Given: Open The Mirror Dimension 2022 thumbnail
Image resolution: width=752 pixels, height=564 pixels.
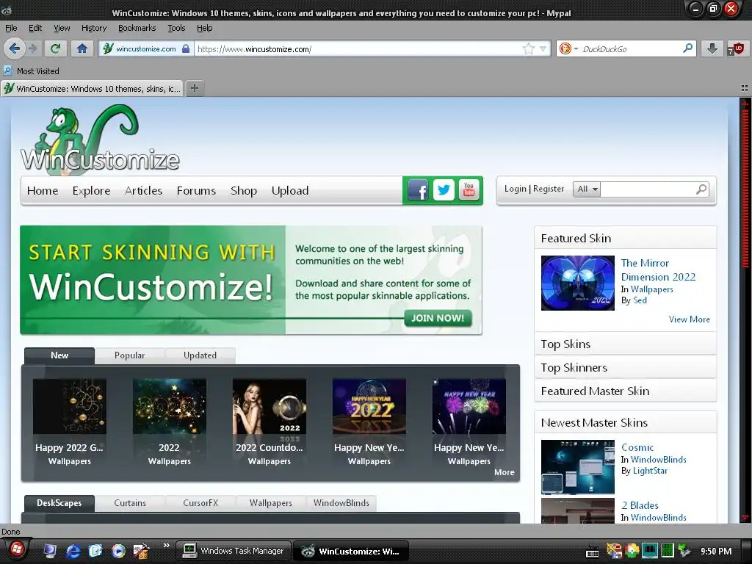Looking at the screenshot, I should (x=577, y=283).
